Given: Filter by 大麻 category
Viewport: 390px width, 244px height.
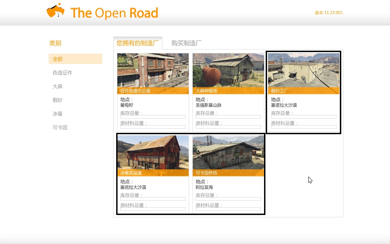Looking at the screenshot, I should pyautogui.click(x=57, y=86).
